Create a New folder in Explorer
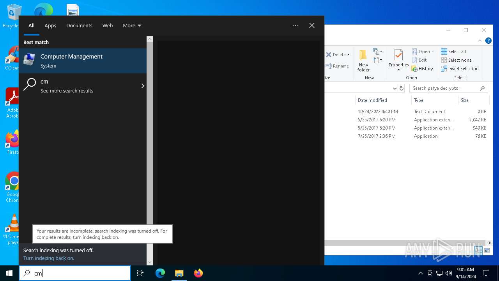499x281 pixels. coord(363,60)
